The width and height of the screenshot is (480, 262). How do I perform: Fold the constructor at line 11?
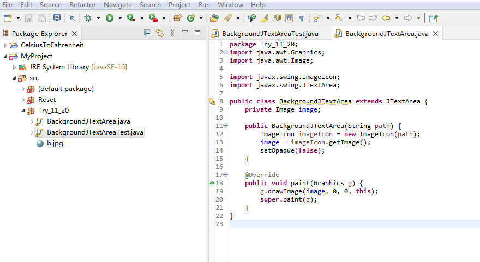[x=226, y=126]
